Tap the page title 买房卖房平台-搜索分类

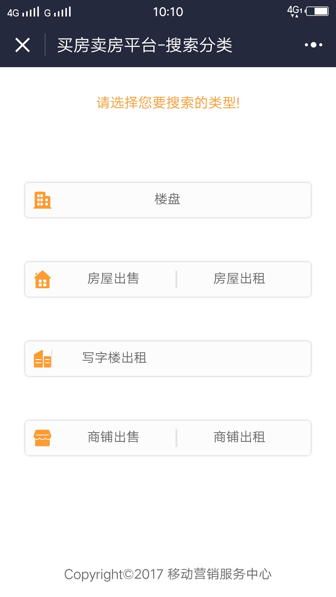pyautogui.click(x=145, y=45)
